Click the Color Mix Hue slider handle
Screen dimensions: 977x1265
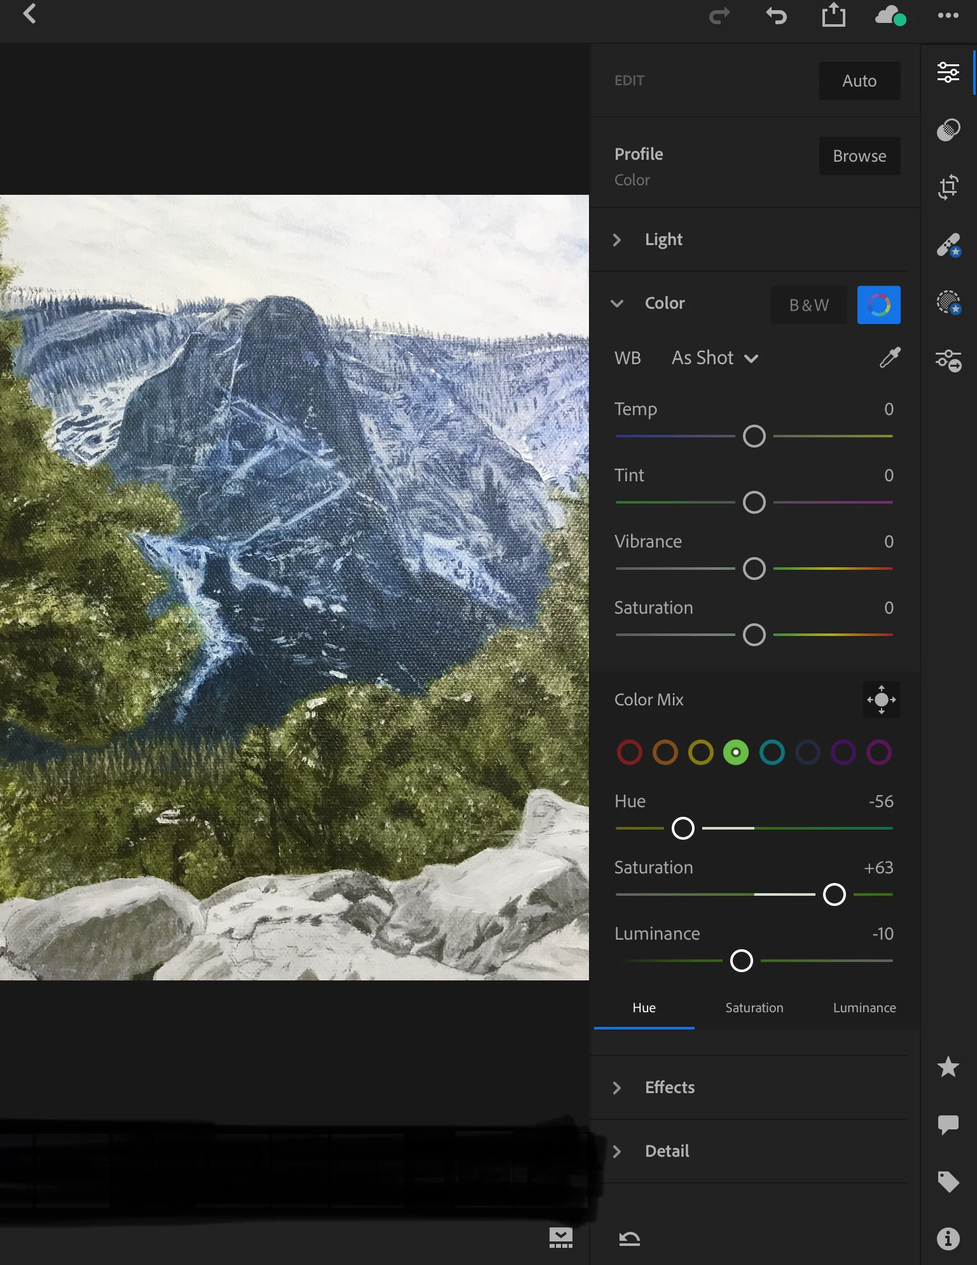pos(683,828)
